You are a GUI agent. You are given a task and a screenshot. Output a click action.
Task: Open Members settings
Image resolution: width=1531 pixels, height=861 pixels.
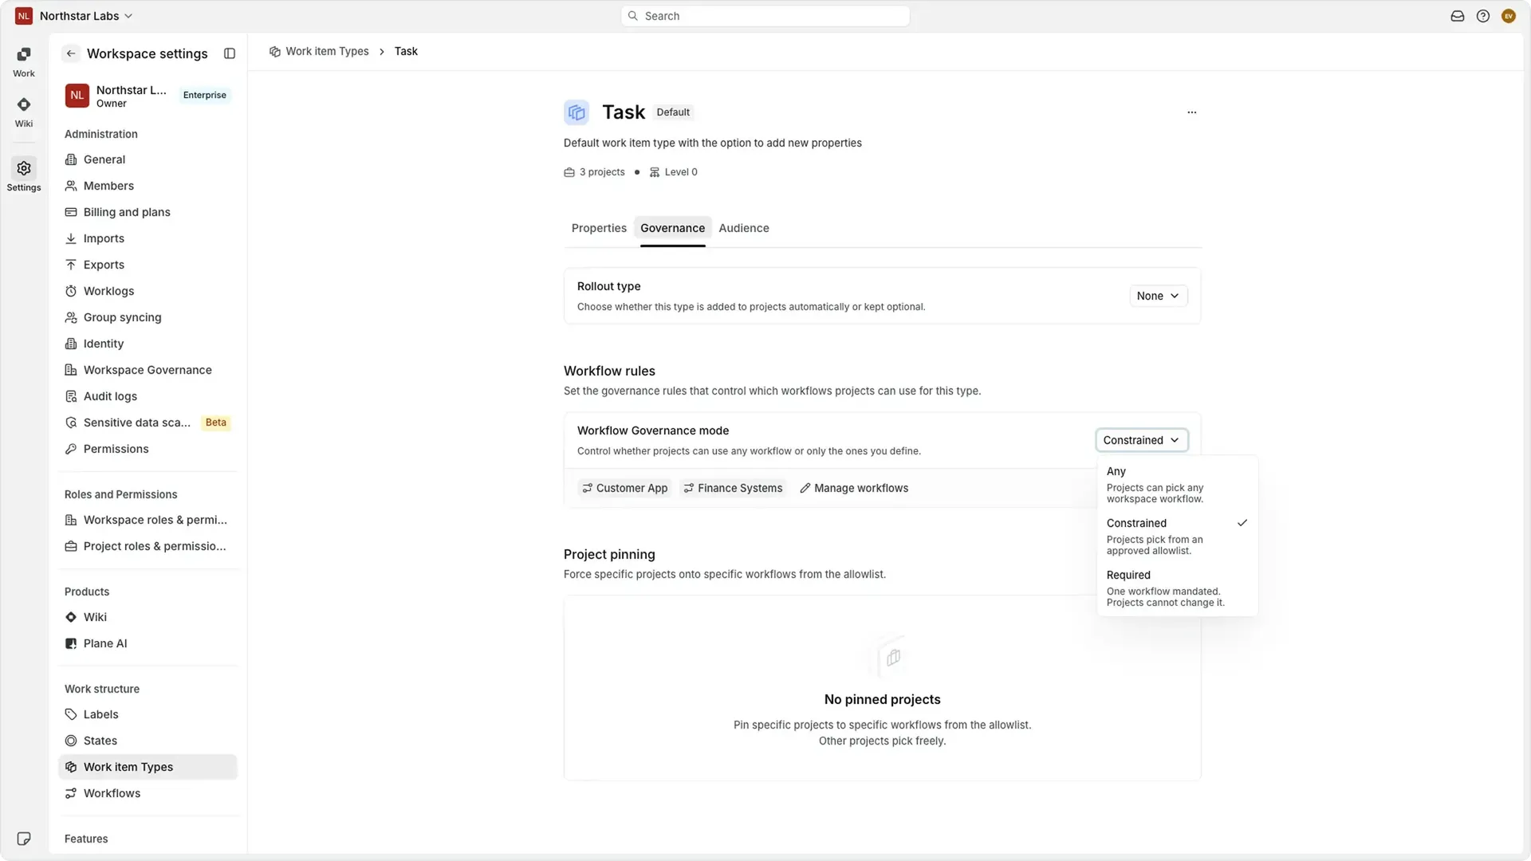pyautogui.click(x=148, y=186)
